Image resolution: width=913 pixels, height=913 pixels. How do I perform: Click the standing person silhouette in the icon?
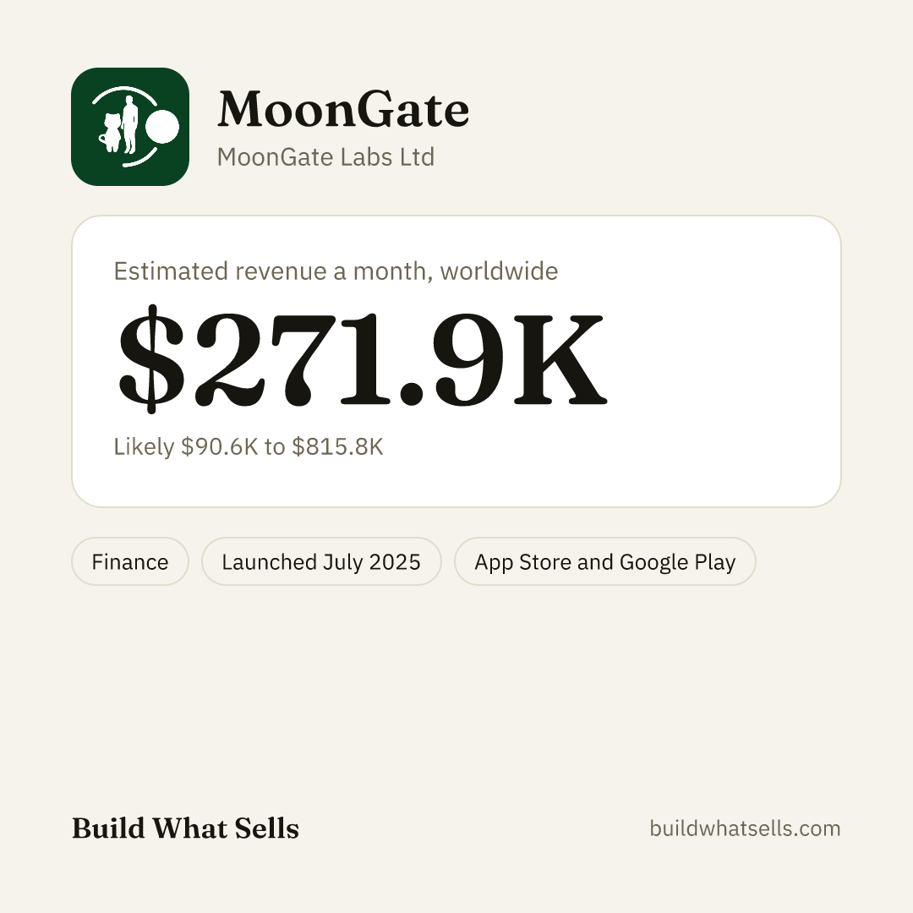pyautogui.click(x=129, y=125)
